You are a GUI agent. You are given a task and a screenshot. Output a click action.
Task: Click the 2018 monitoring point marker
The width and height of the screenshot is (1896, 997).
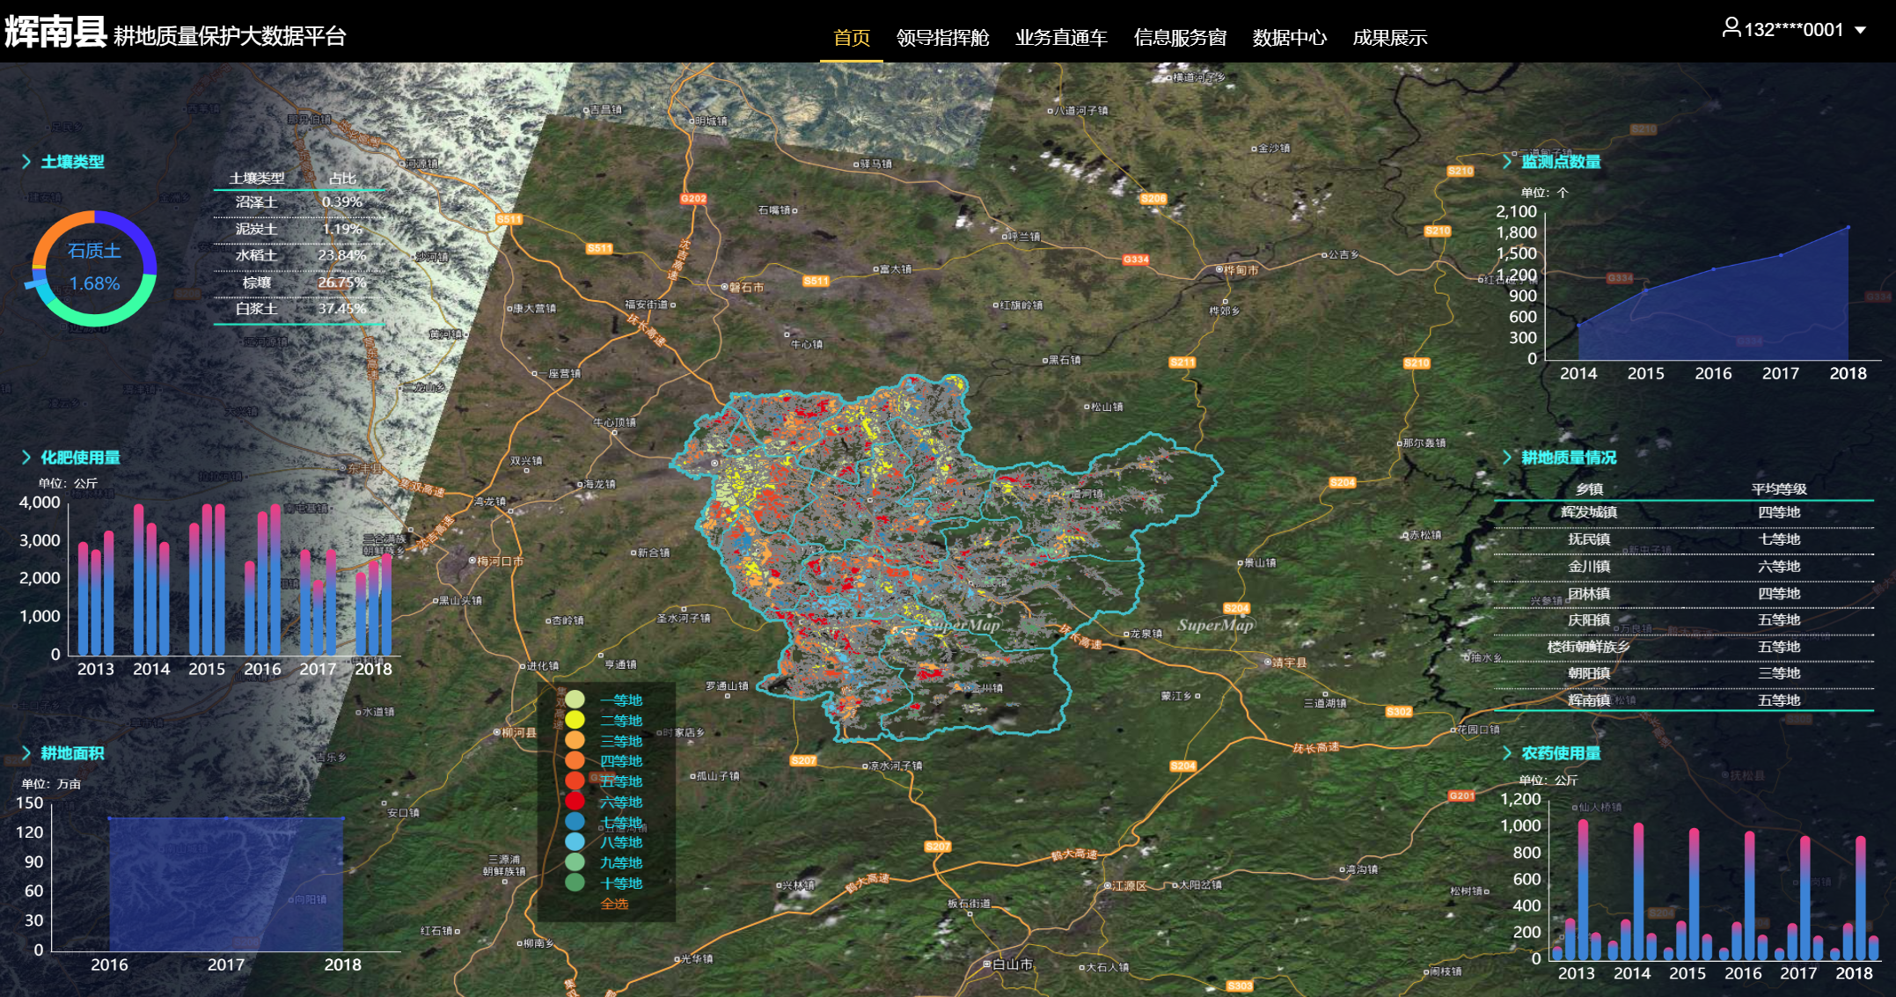[1848, 227]
